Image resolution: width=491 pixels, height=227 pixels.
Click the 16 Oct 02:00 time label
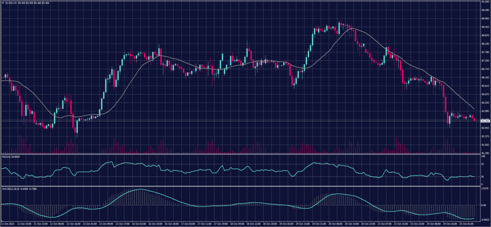point(139,223)
